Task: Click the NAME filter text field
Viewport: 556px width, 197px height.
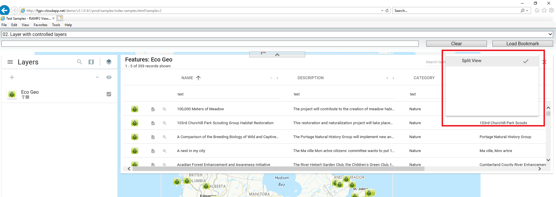Action: [228, 94]
